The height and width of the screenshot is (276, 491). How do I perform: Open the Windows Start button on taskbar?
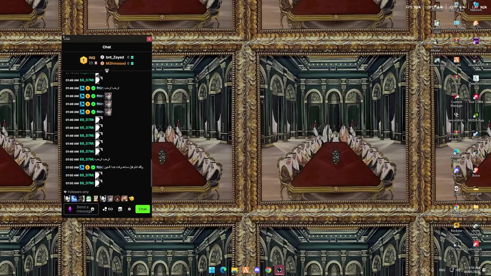click(x=212, y=270)
